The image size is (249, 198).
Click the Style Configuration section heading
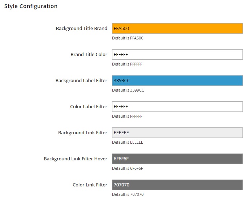click(x=31, y=6)
